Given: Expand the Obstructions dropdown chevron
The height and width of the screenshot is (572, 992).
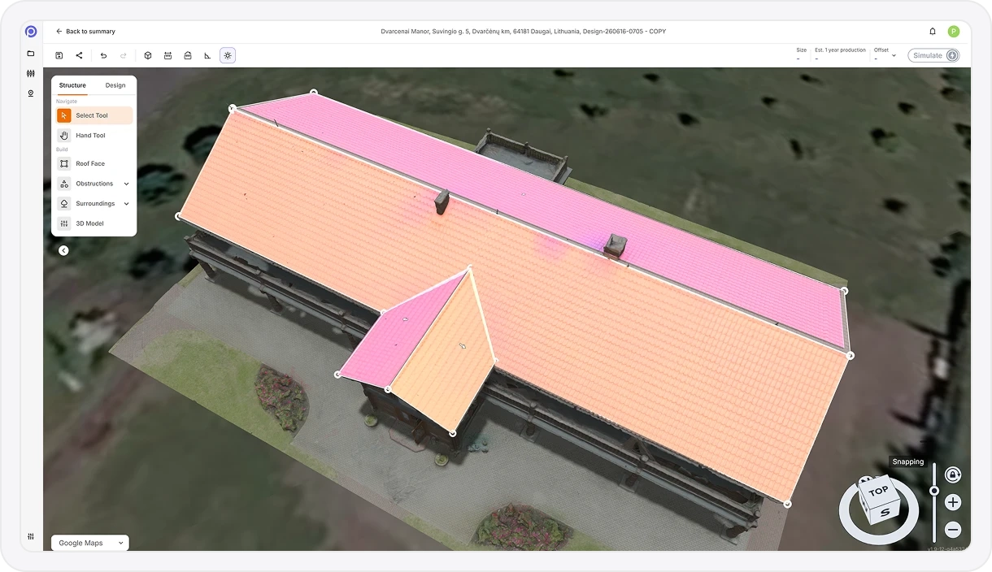Looking at the screenshot, I should pyautogui.click(x=126, y=184).
